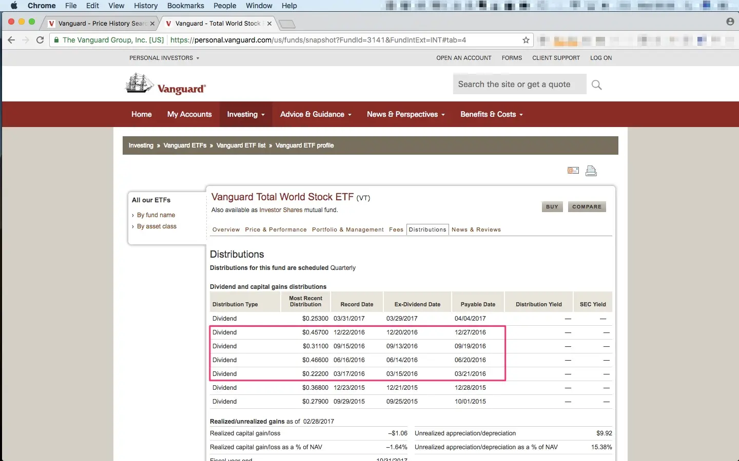This screenshot has width=739, height=461.
Task: Open the History menu
Action: (146, 6)
